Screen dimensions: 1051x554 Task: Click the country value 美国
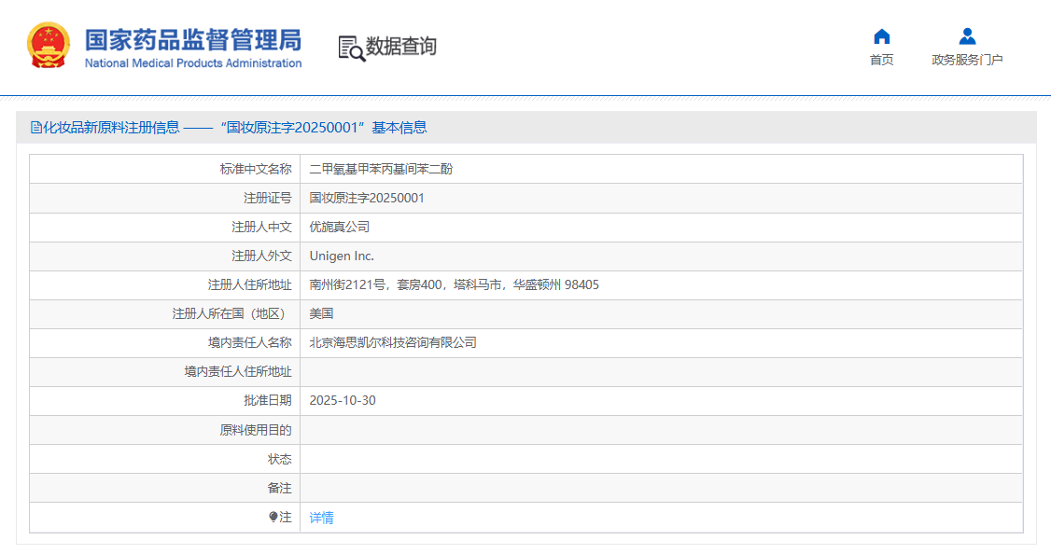click(321, 313)
